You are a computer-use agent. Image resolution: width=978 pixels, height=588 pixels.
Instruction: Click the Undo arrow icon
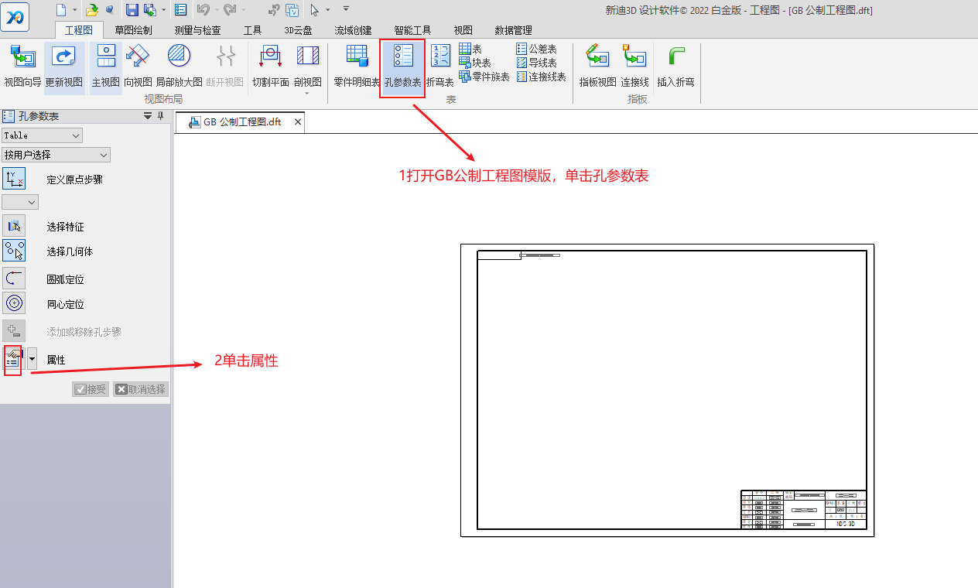coord(203,9)
